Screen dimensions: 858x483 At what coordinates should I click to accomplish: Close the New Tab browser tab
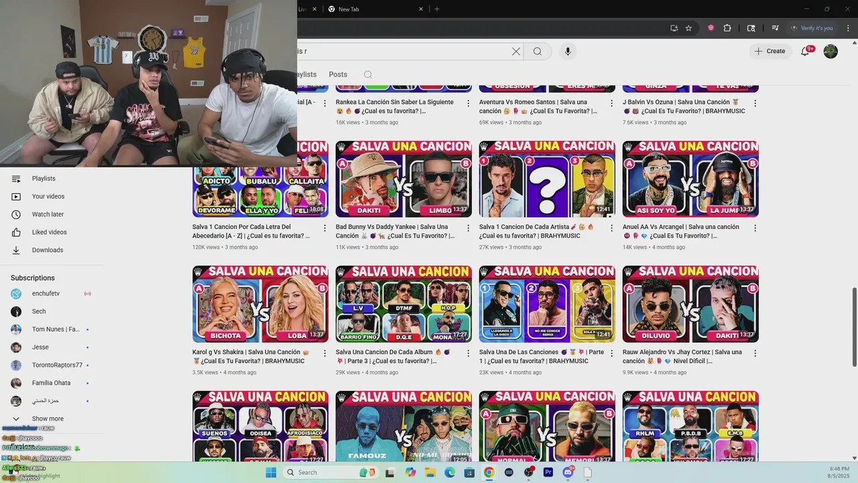[x=421, y=9]
